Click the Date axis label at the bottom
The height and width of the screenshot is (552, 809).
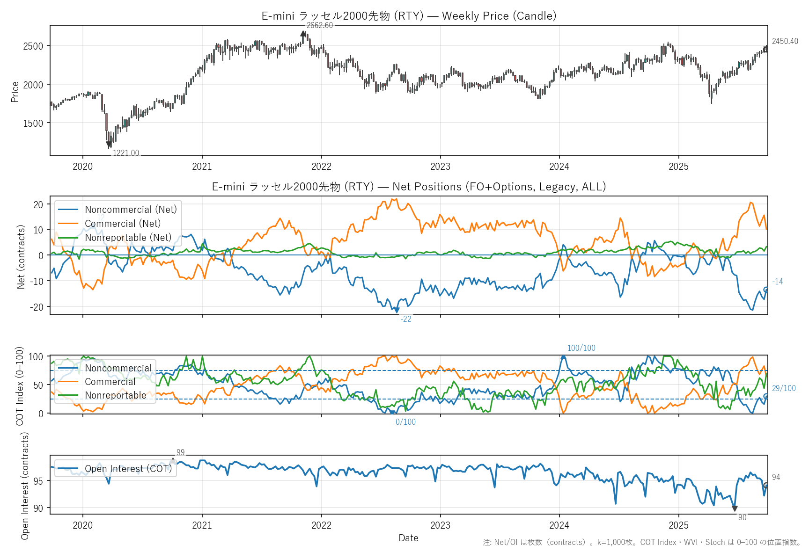click(408, 538)
